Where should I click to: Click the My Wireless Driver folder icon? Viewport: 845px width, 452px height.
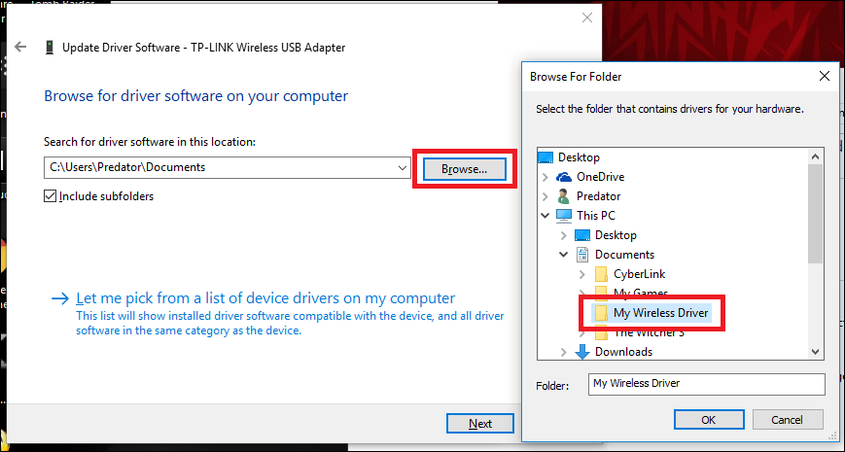pos(601,313)
